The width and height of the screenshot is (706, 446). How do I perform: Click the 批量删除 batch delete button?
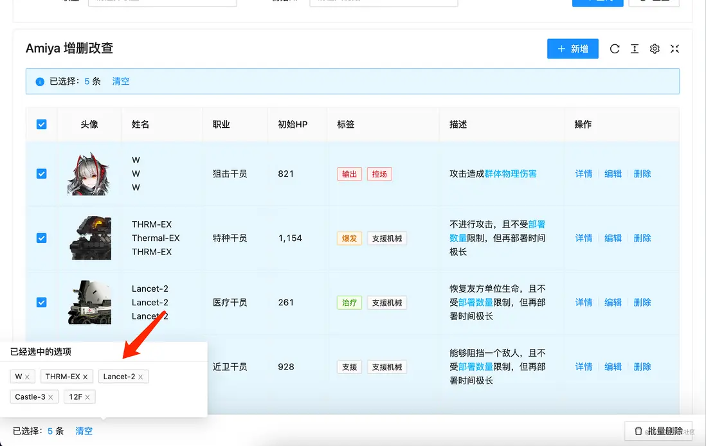pyautogui.click(x=658, y=431)
